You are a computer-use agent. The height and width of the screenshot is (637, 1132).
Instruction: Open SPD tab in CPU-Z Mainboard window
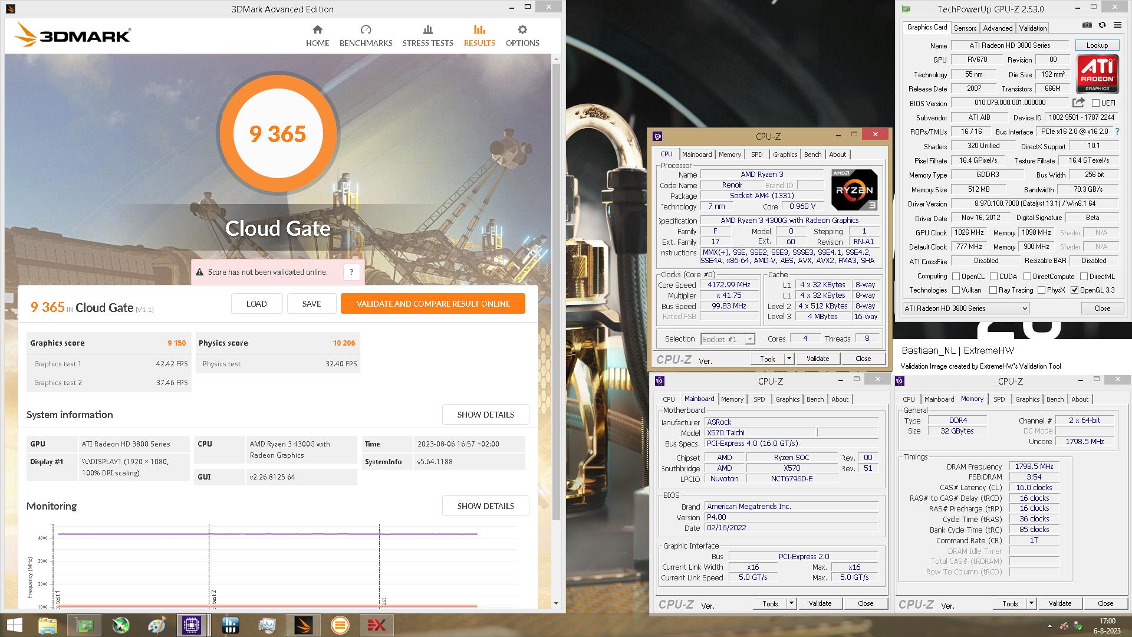(759, 399)
